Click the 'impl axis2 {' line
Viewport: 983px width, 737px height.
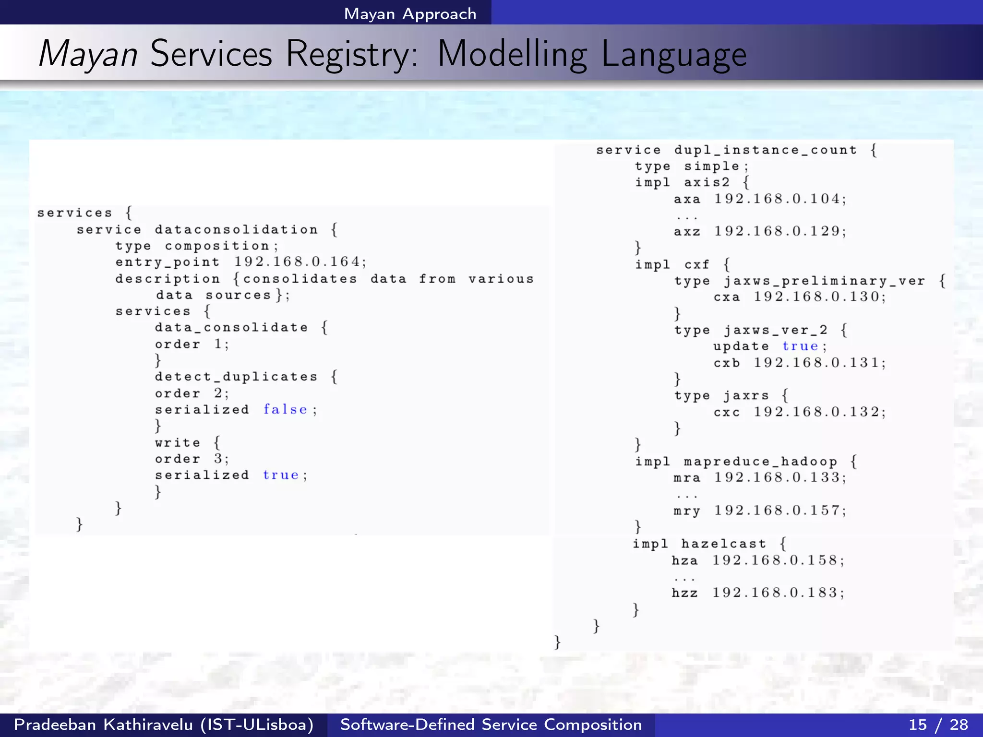(692, 183)
